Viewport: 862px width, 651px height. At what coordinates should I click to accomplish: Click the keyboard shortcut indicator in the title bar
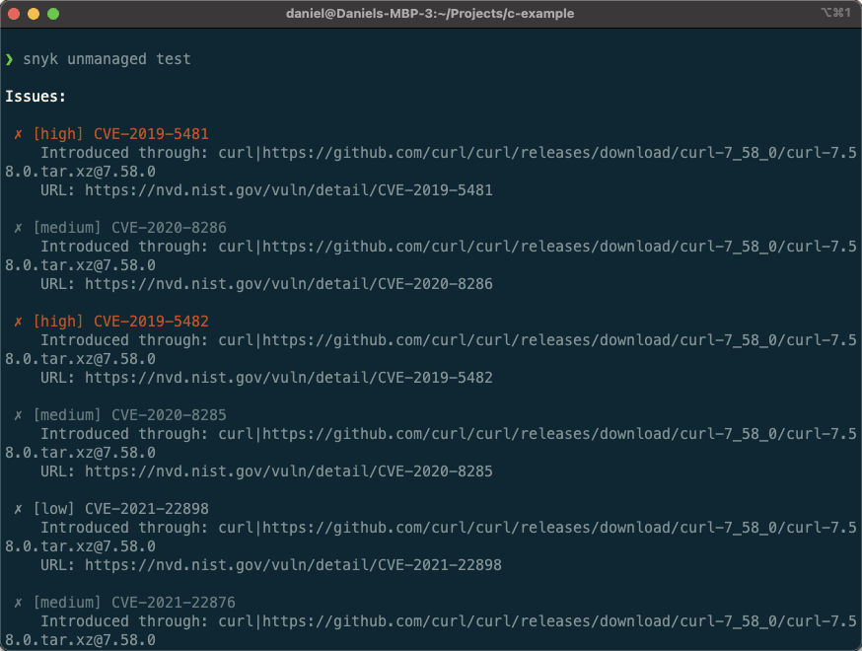click(835, 13)
